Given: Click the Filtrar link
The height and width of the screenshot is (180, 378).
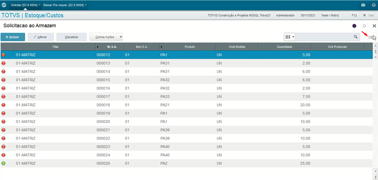Looking at the screenshot, I should click(x=371, y=37).
